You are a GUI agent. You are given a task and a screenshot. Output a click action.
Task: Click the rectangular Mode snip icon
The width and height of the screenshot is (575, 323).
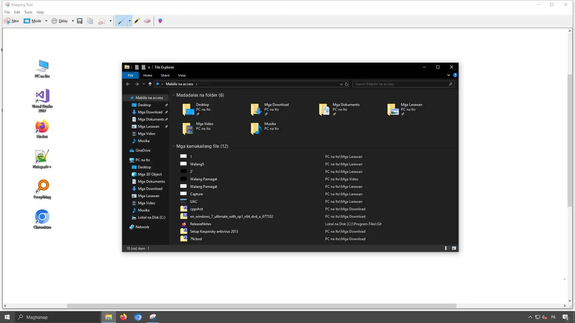(27, 21)
